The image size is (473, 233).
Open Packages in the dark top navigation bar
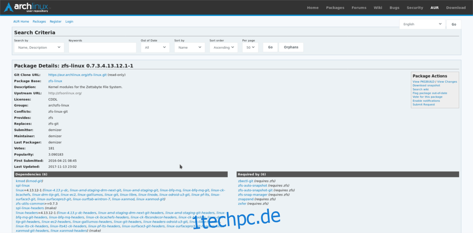(335, 7)
